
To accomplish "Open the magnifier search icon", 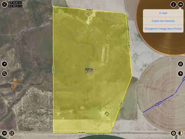I will coord(4,74).
